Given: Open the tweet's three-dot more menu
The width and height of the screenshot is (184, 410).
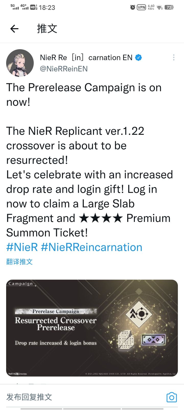Looking at the screenshot, I should pyautogui.click(x=174, y=57).
